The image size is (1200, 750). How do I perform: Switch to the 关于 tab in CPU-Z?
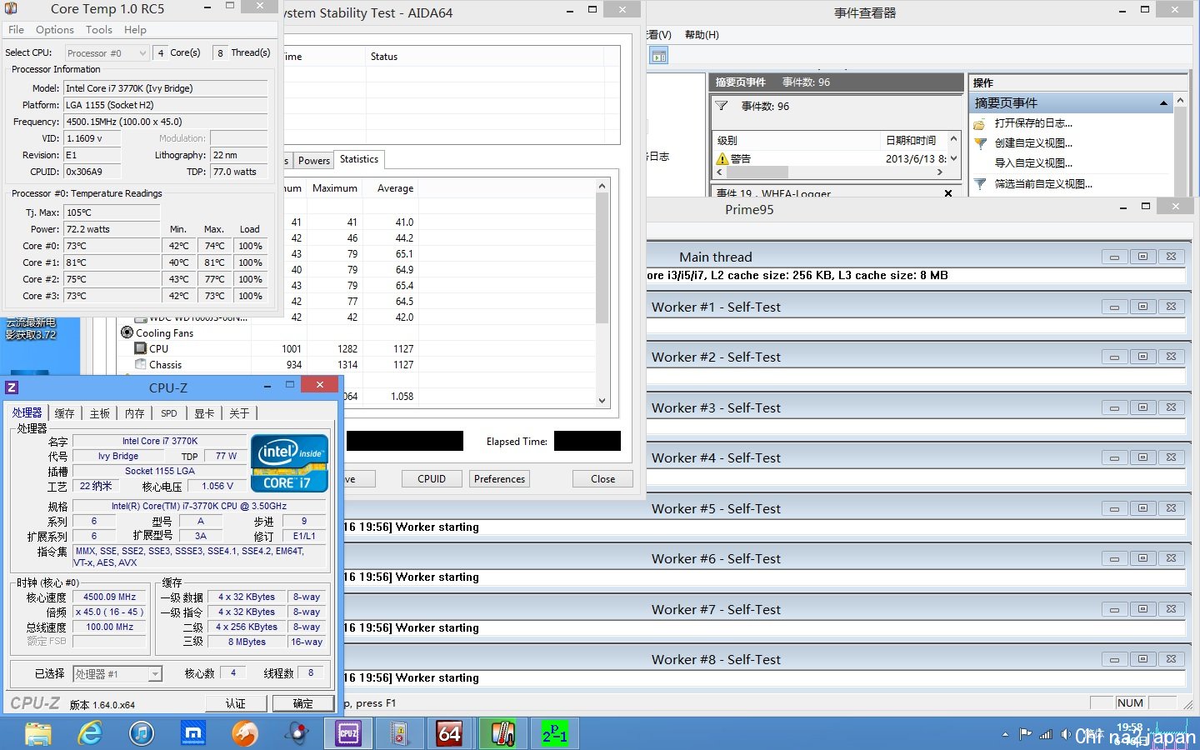pos(239,413)
